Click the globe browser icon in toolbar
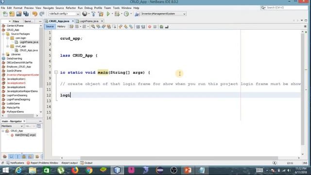 coord(85,14)
